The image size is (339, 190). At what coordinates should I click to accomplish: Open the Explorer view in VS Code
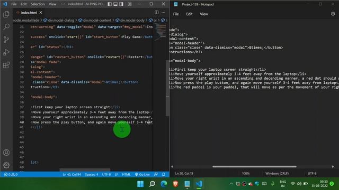coord(6,14)
